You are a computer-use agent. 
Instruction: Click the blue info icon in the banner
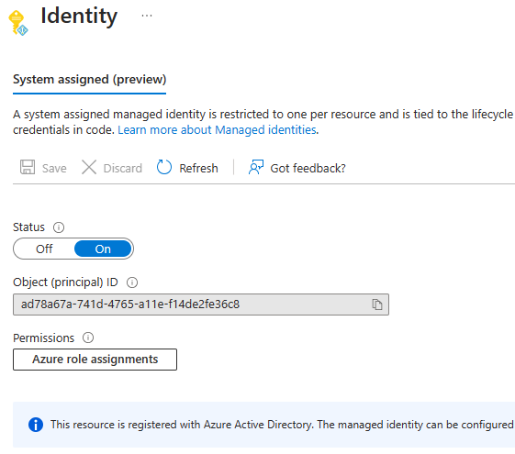tap(36, 425)
